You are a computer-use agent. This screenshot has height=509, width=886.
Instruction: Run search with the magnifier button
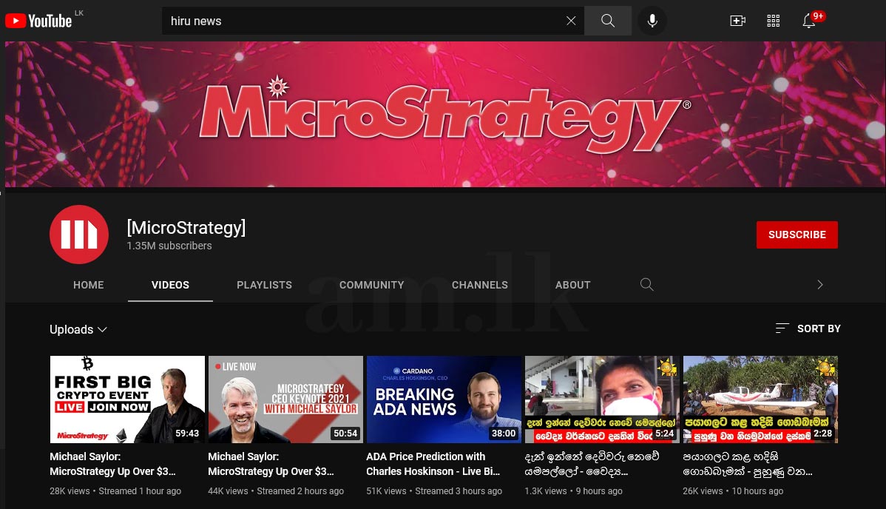(608, 21)
